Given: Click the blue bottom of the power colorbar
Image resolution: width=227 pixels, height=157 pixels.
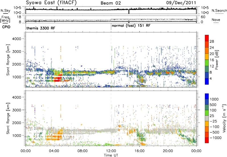Looking at the screenshot, I should pyautogui.click(x=207, y=82).
